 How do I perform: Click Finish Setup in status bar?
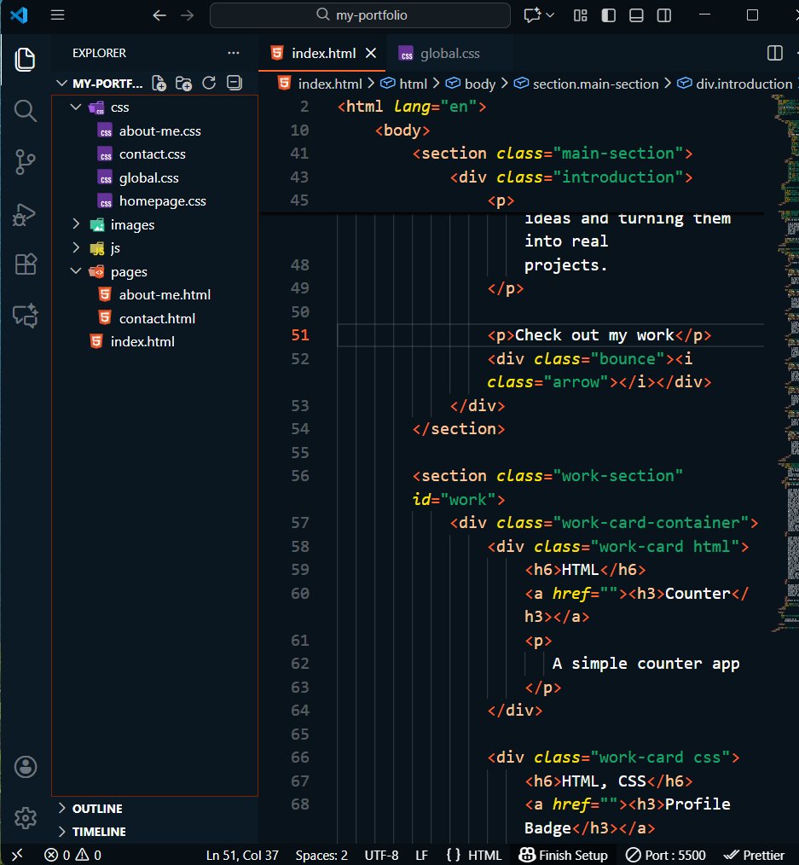click(563, 856)
